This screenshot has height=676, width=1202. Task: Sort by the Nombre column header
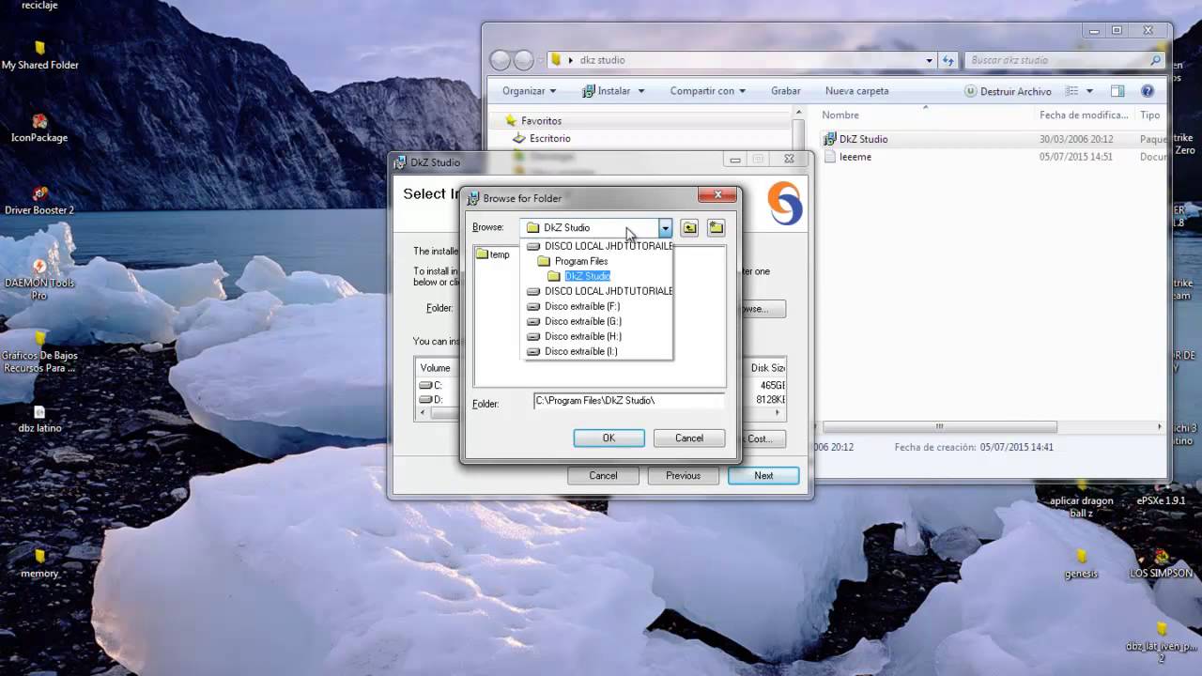pyautogui.click(x=840, y=115)
